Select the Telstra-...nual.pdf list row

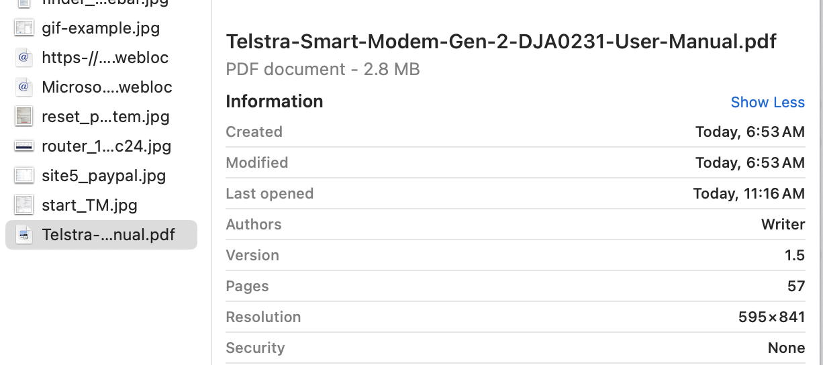pos(101,235)
